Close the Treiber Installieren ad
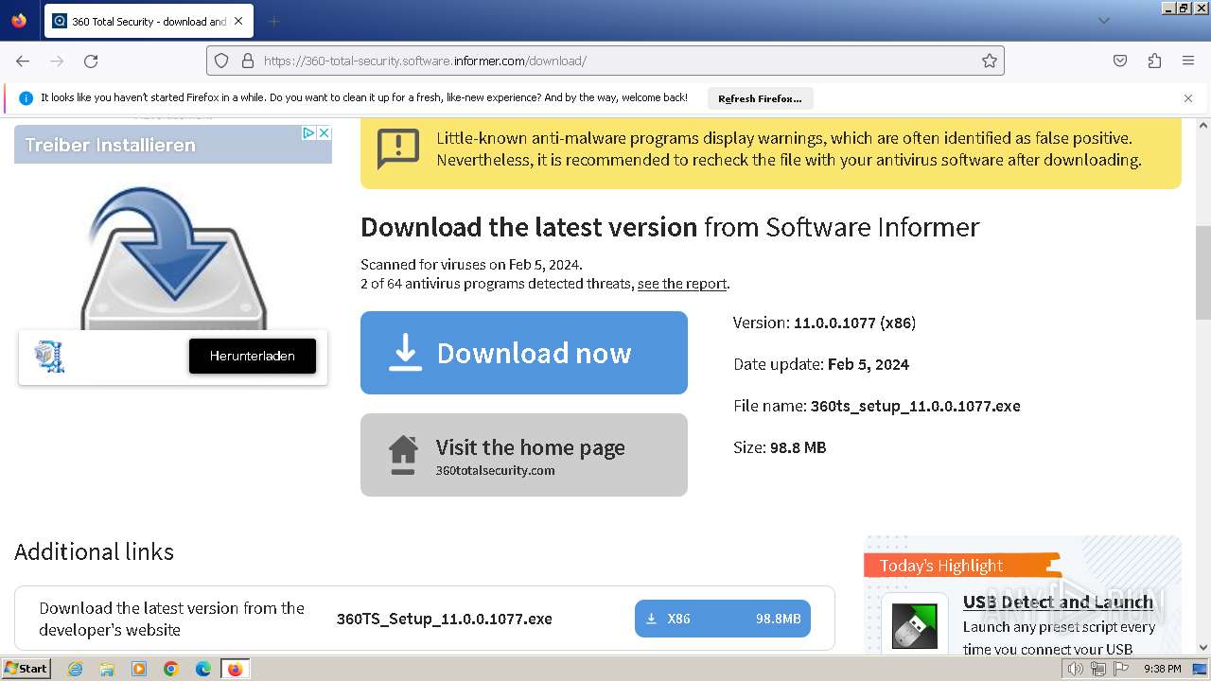The height and width of the screenshot is (681, 1211). pyautogui.click(x=324, y=132)
